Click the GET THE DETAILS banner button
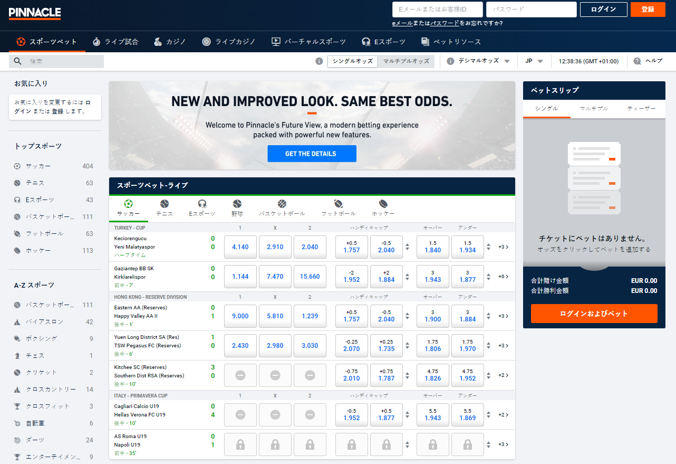The image size is (676, 464). coord(312,154)
